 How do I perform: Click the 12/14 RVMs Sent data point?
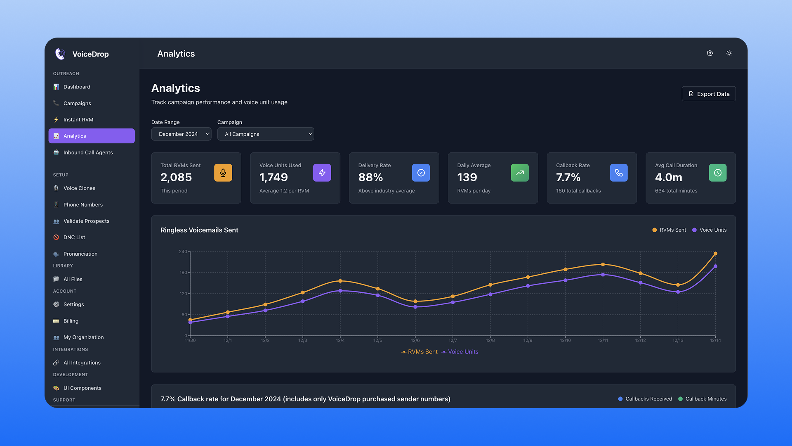(x=715, y=254)
